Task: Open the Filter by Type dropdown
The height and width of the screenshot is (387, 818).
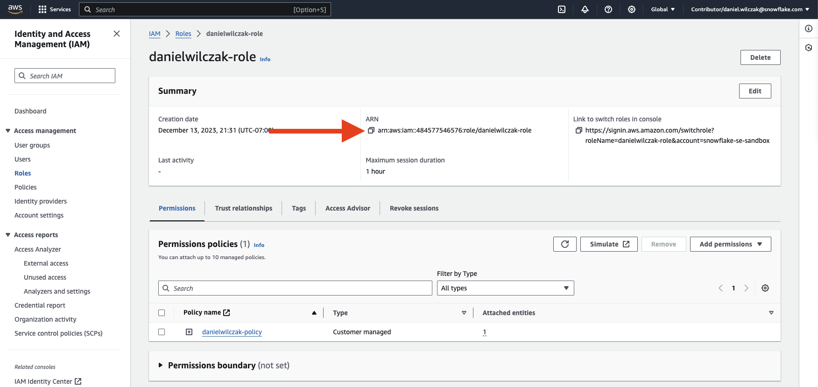Action: point(505,288)
